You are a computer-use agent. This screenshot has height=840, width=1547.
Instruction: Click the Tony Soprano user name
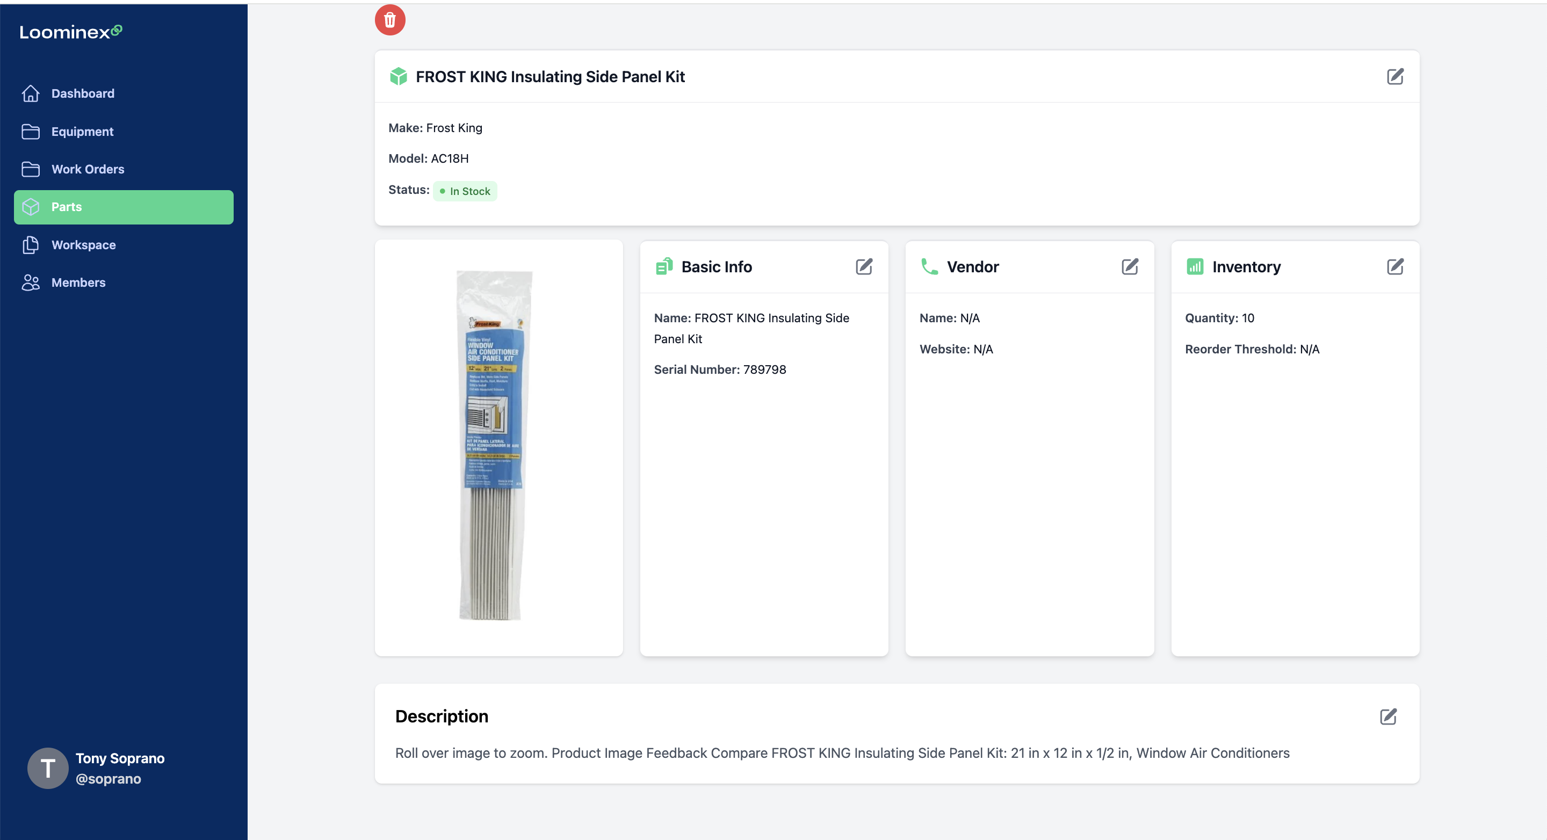point(120,758)
